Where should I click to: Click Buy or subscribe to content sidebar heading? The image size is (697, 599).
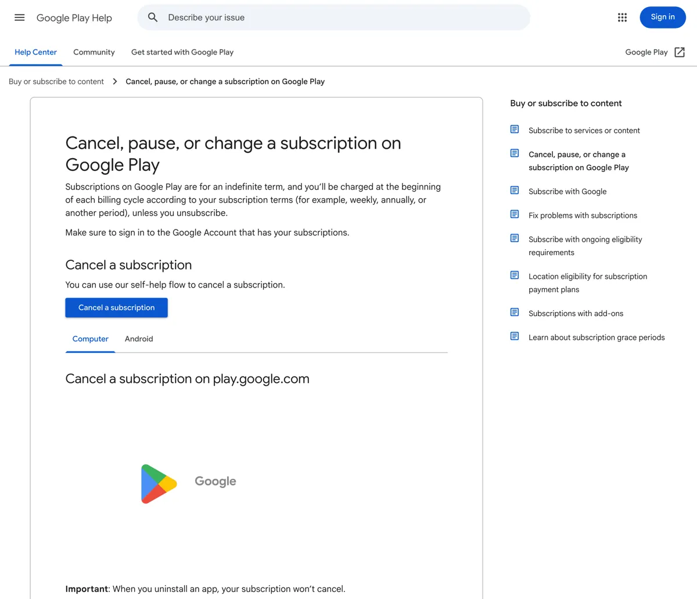tap(566, 103)
